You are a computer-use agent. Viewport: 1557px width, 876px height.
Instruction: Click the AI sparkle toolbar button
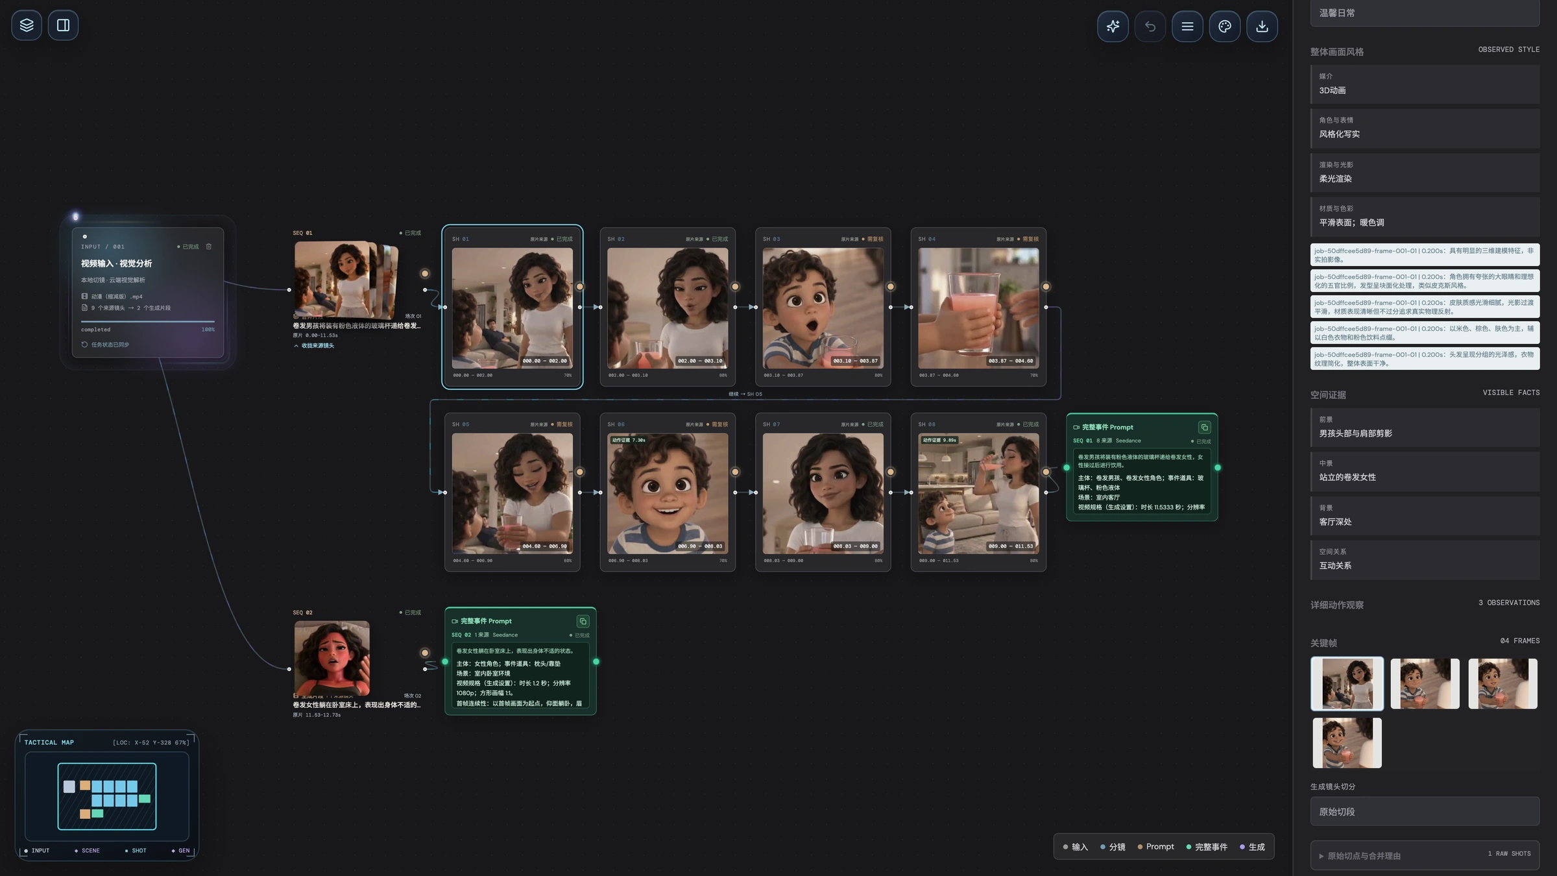[x=1113, y=27]
